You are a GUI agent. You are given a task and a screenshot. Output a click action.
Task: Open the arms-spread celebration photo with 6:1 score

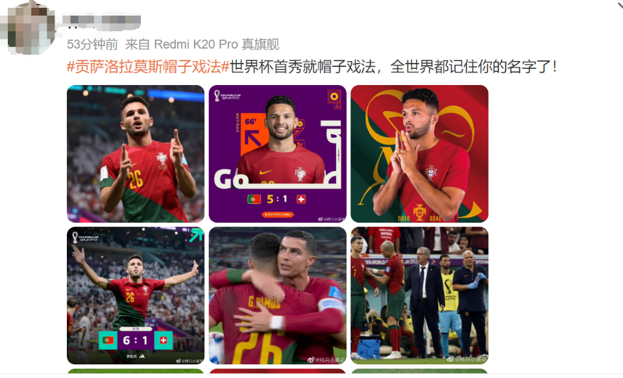click(136, 296)
